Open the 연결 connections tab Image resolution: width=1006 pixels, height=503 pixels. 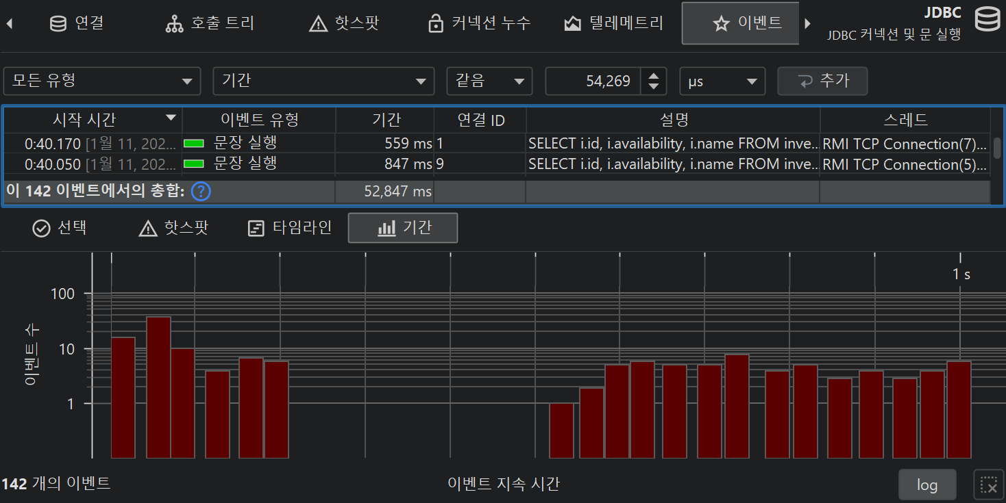tap(77, 23)
